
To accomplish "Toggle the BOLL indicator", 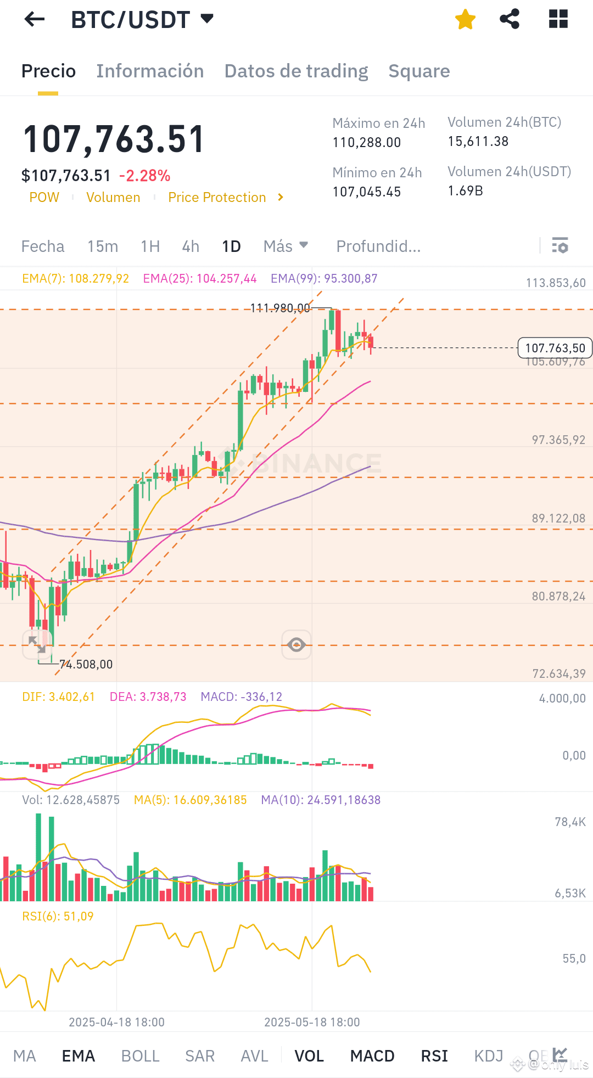I will pyautogui.click(x=141, y=1056).
